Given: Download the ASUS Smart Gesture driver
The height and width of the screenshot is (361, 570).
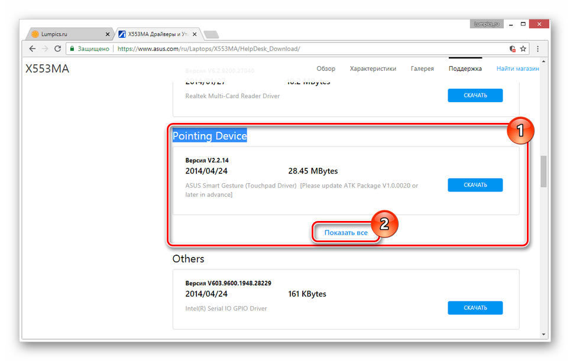Looking at the screenshot, I should point(475,185).
